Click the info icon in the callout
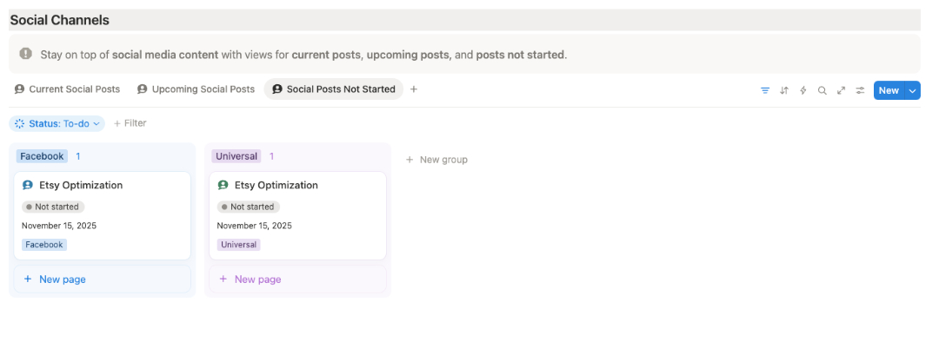939x355 pixels. coord(26,54)
